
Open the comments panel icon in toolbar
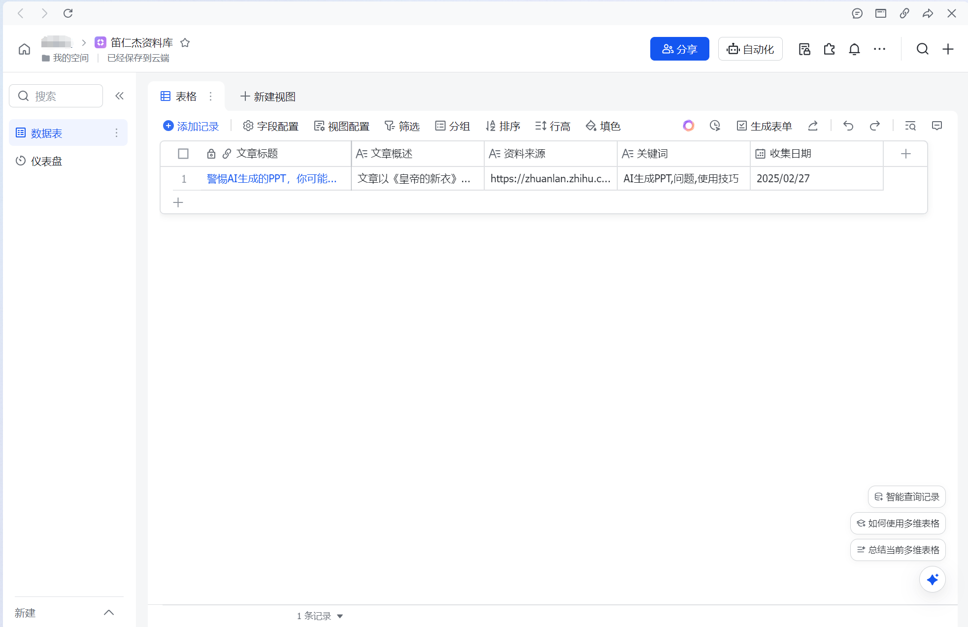tap(937, 126)
